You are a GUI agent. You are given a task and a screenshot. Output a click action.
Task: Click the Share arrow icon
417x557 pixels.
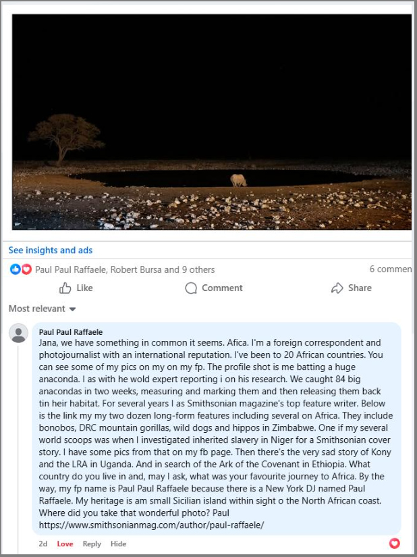pos(337,288)
